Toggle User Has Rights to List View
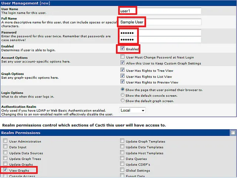The image size is (237, 178). [123, 76]
